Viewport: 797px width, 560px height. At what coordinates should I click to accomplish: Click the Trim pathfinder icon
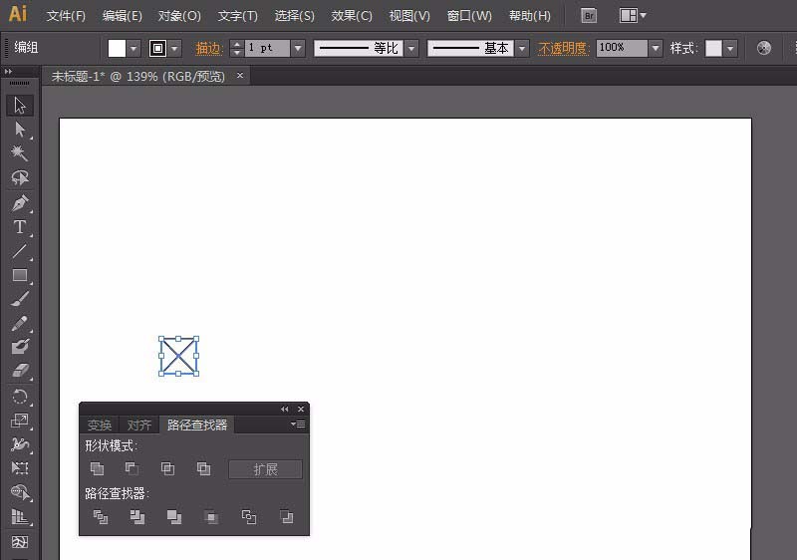[137, 517]
